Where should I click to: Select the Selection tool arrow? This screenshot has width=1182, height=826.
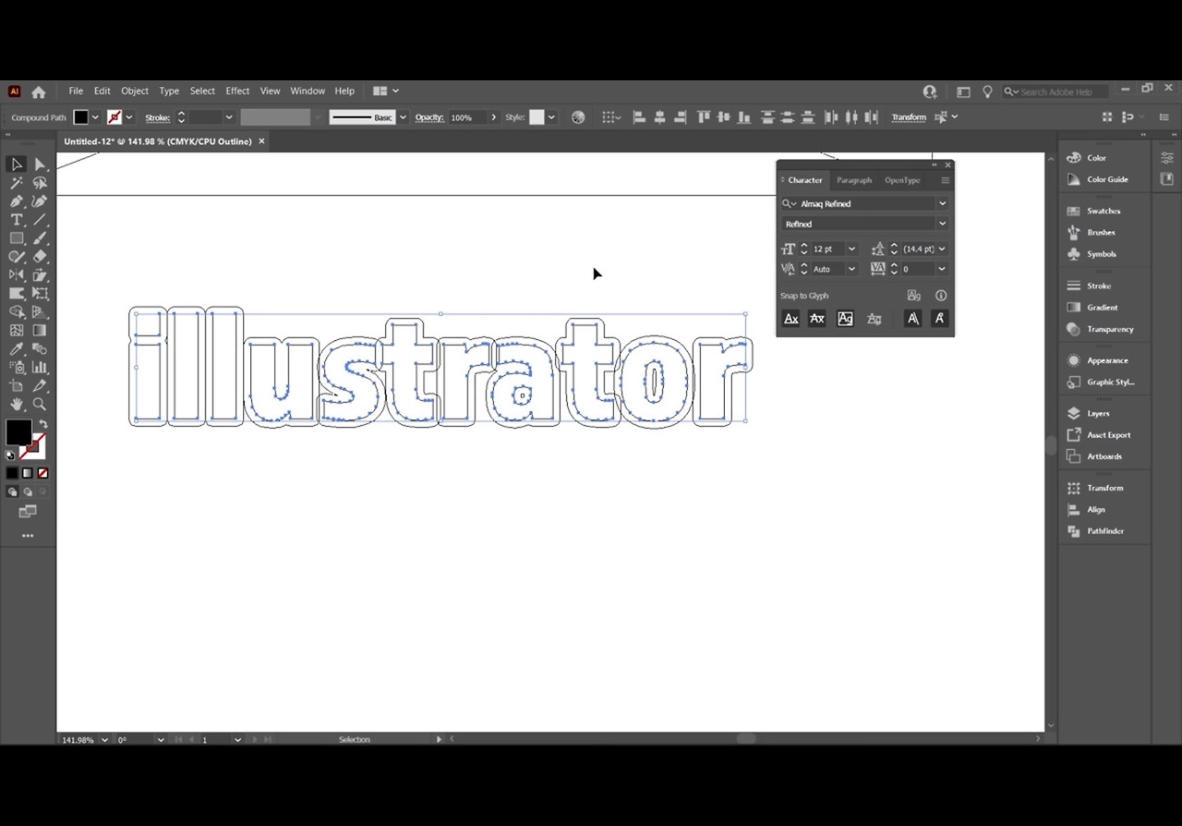(x=17, y=164)
